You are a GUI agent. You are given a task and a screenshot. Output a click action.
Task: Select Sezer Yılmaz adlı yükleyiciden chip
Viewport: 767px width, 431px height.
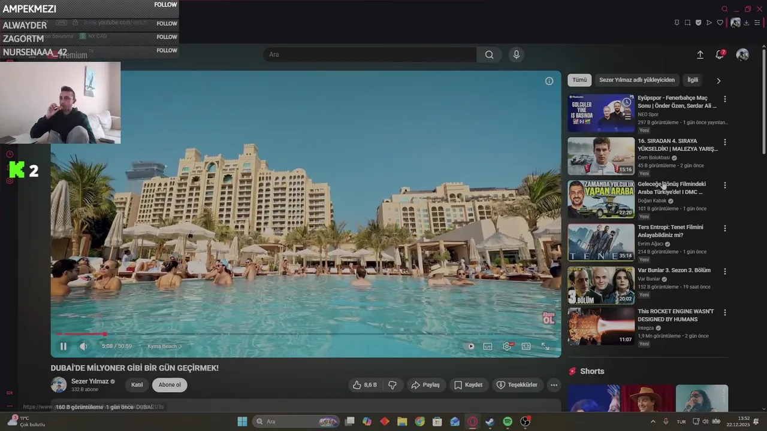point(637,80)
